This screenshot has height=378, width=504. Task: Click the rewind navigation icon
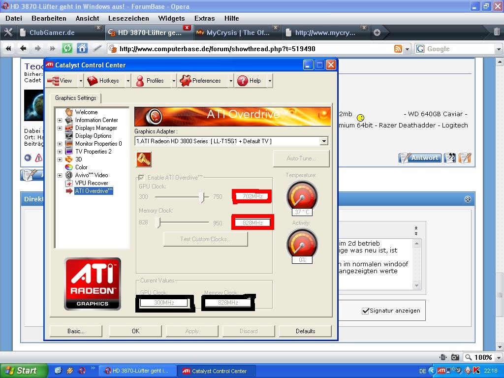tap(8, 49)
